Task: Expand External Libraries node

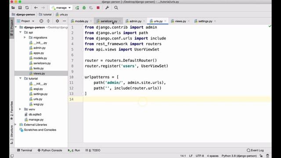Action: click(x=15, y=125)
